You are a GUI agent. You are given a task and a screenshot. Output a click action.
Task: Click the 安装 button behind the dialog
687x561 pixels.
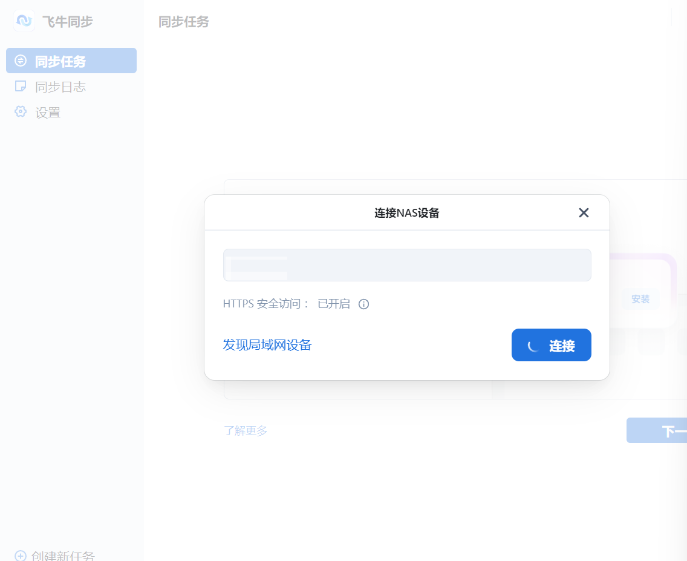tap(640, 298)
